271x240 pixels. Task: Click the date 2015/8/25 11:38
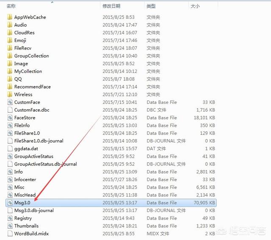tap(120, 195)
